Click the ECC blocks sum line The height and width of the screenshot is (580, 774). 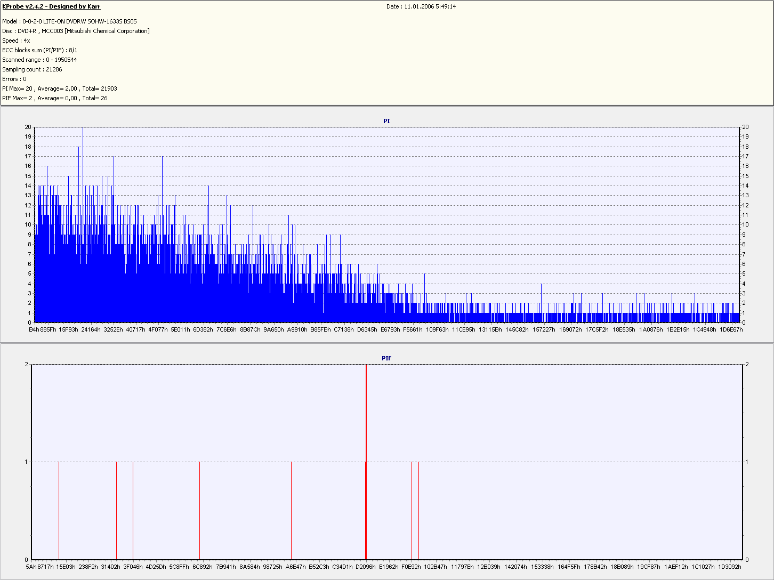click(39, 50)
